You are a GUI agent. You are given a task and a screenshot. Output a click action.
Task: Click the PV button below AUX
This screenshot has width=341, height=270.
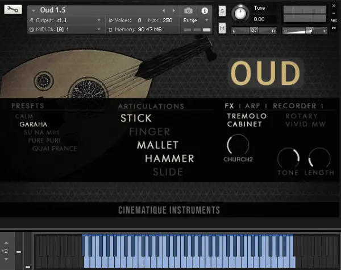tap(334, 28)
